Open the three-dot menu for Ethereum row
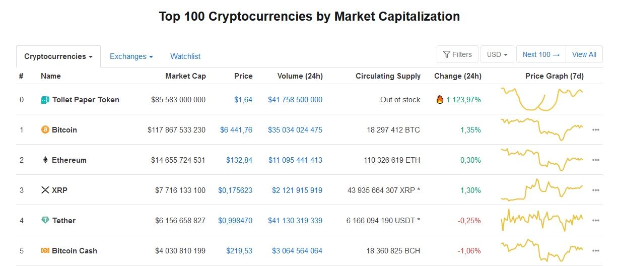This screenshot has width=617, height=266. pos(596,160)
